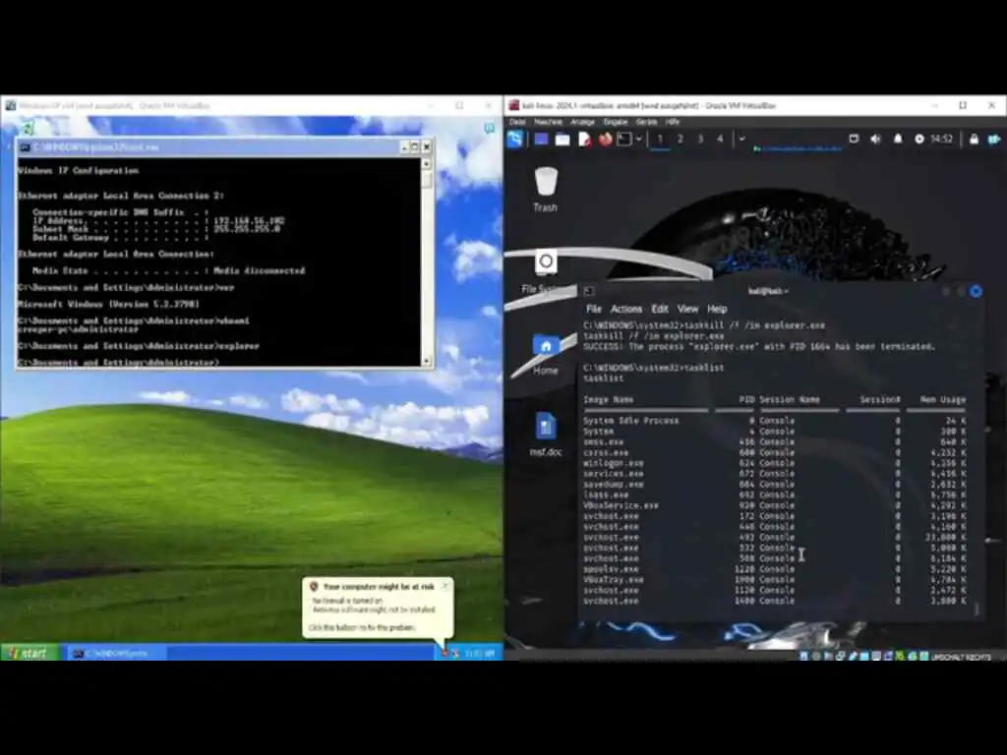Open the Anzeige menu in VirtualBox

582,122
